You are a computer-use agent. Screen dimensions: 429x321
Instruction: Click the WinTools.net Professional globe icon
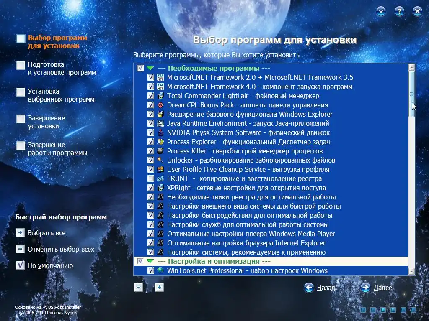(160, 270)
